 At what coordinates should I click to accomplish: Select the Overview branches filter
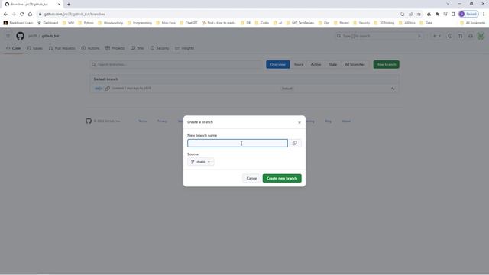click(x=277, y=64)
